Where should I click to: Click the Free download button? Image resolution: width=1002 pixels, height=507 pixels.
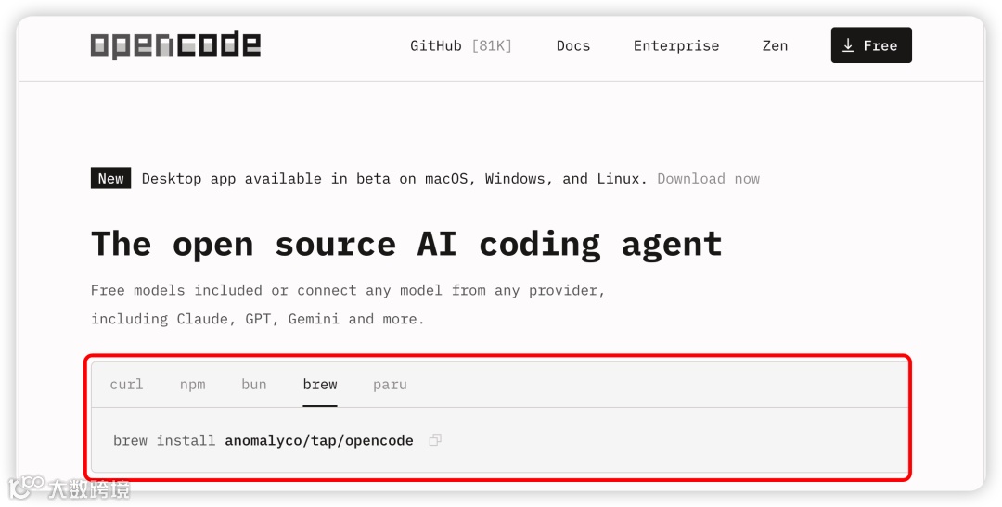click(871, 45)
